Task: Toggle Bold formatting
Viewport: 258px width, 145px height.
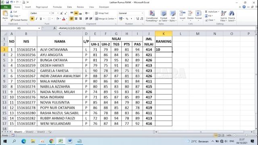Action: point(32,19)
